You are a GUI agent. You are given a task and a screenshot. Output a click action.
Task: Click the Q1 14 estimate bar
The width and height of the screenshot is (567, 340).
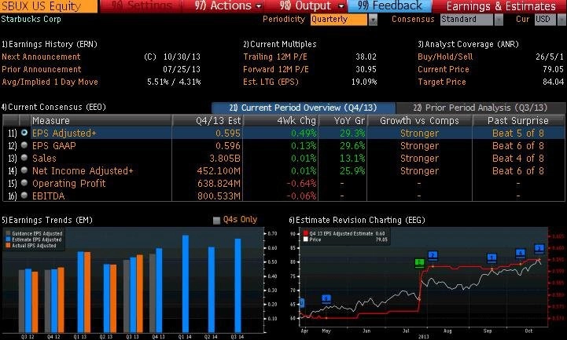186,283
